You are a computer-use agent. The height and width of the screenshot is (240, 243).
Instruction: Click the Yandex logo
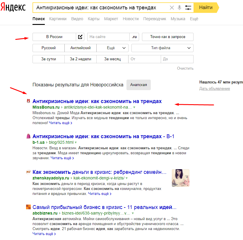[x=13, y=7]
